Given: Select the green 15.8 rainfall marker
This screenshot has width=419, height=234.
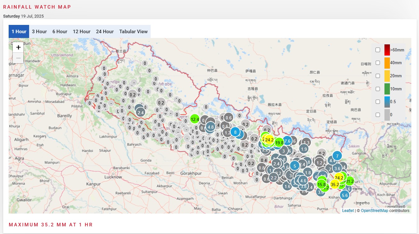Looking at the screenshot, I should pyautogui.click(x=321, y=185).
